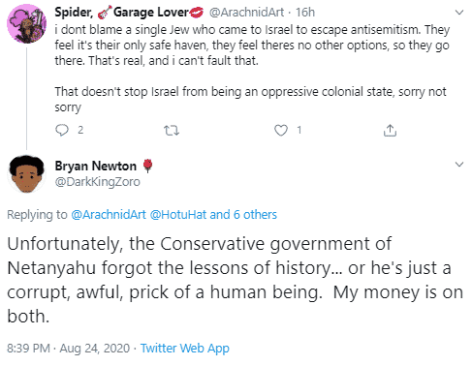Open Bryan Newton's cartoon avatar
The width and height of the screenshot is (472, 366).
click(x=27, y=174)
